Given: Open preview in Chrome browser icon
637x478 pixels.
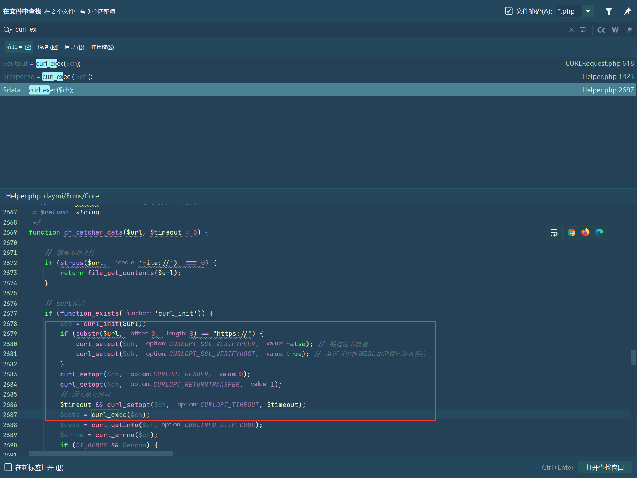Looking at the screenshot, I should 572,232.
